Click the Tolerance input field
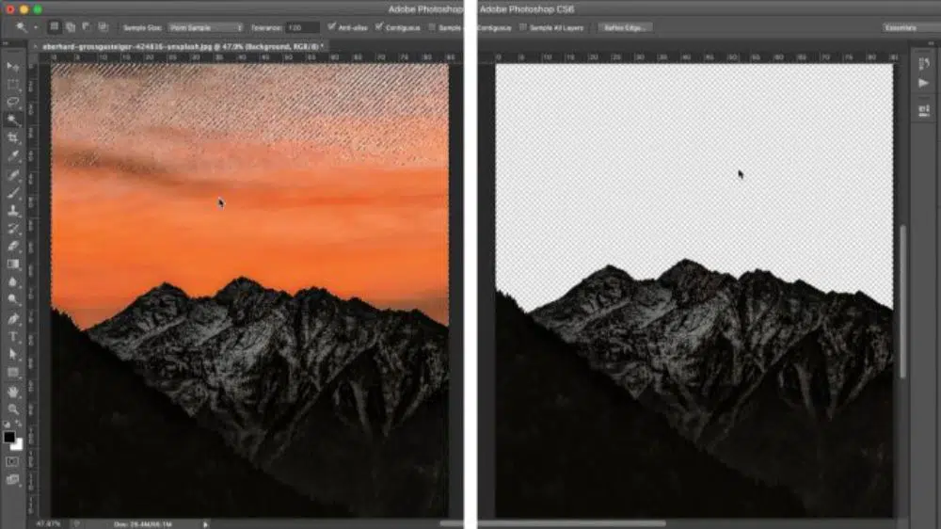 302,27
